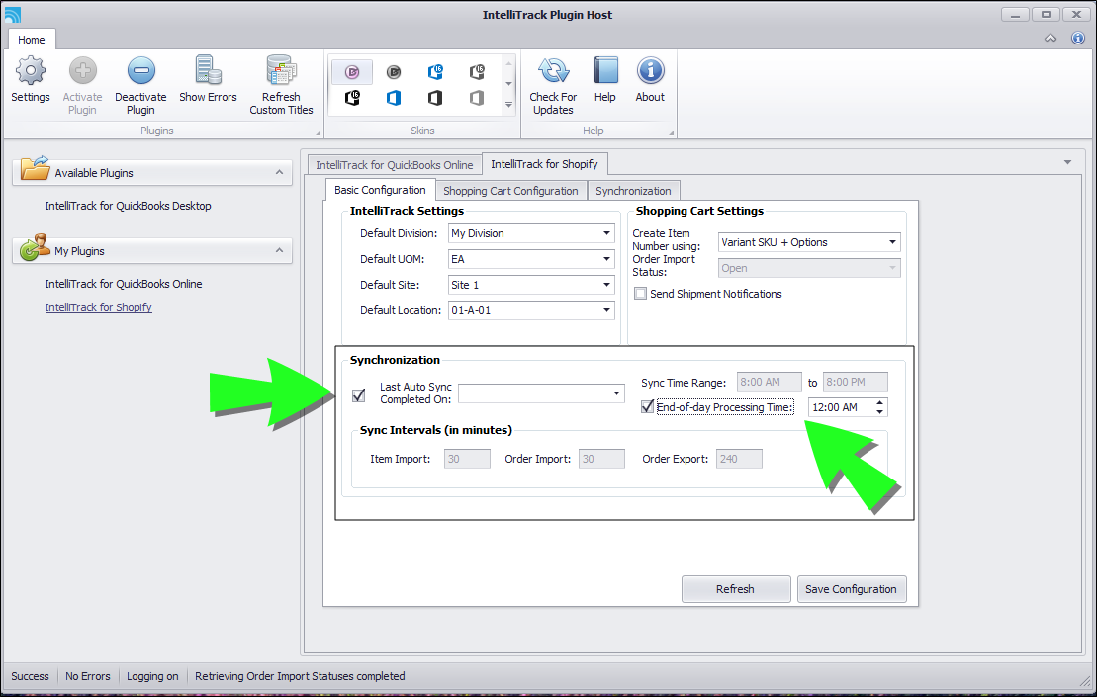Click the IntelliTrack app icon in title bar
The image size is (1097, 697).
[x=13, y=14]
